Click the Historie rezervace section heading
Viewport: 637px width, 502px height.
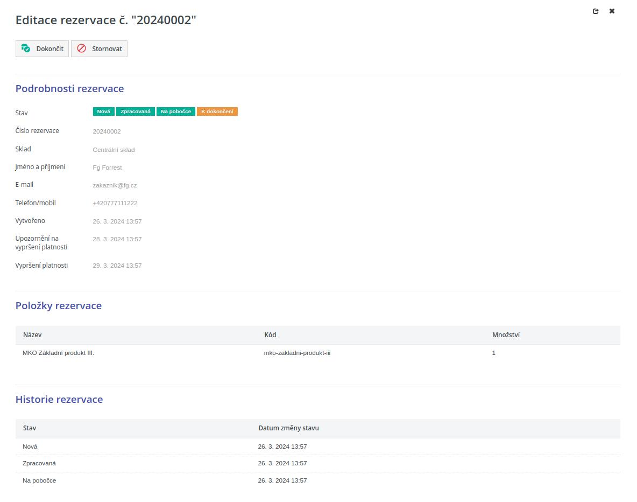pyautogui.click(x=59, y=400)
